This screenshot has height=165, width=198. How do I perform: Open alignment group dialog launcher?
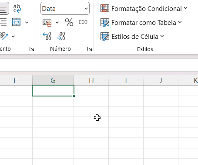32,49
